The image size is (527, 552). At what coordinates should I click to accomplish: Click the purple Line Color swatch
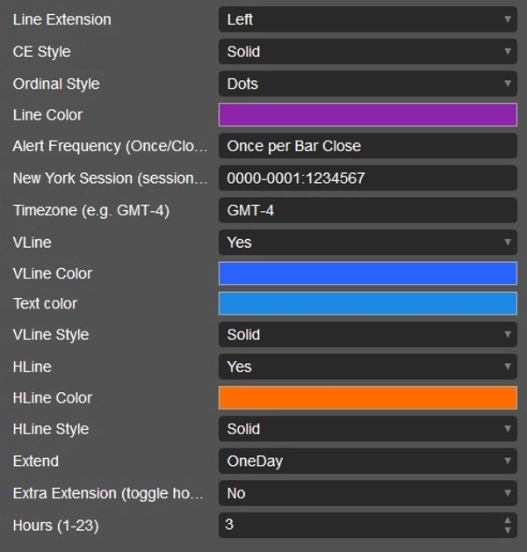(367, 115)
